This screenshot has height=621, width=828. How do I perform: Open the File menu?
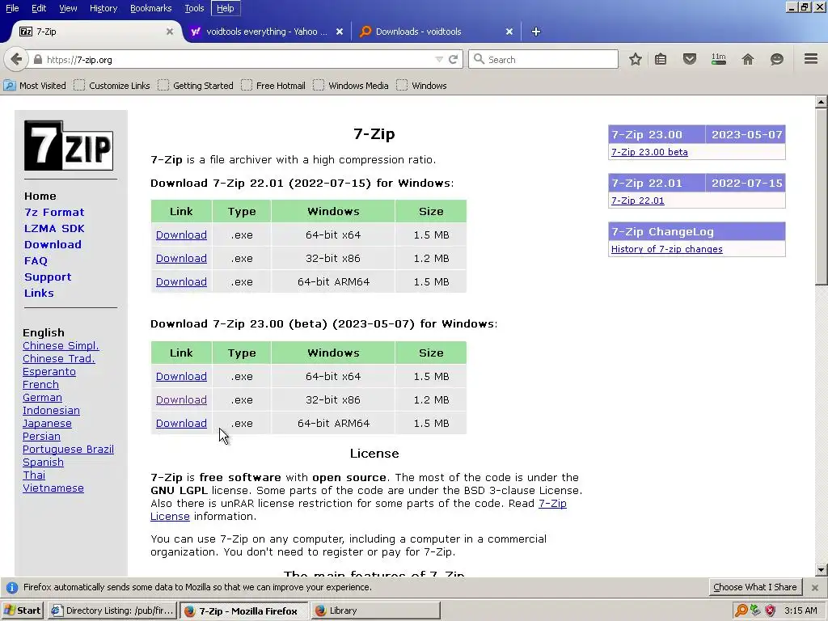[12, 8]
